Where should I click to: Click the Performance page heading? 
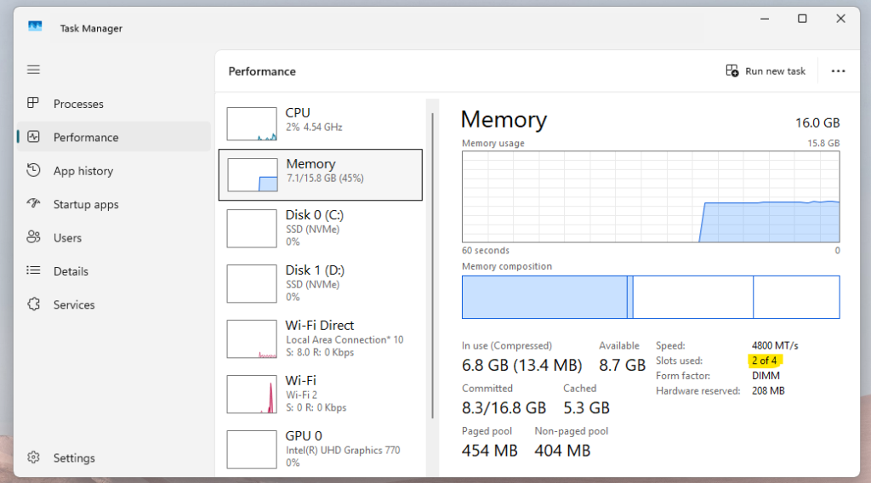point(262,71)
